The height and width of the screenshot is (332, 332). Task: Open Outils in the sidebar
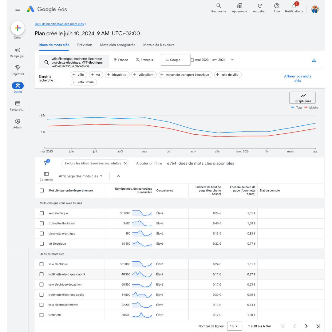18,88
